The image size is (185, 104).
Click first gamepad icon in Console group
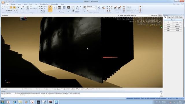[107, 7]
